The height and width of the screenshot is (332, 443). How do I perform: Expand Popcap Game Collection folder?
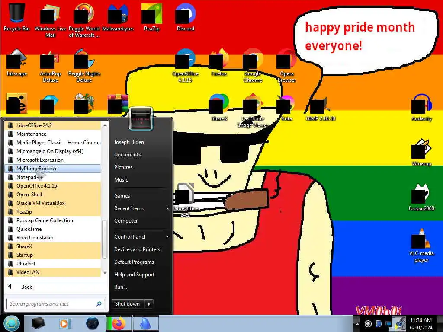[x=52, y=220]
